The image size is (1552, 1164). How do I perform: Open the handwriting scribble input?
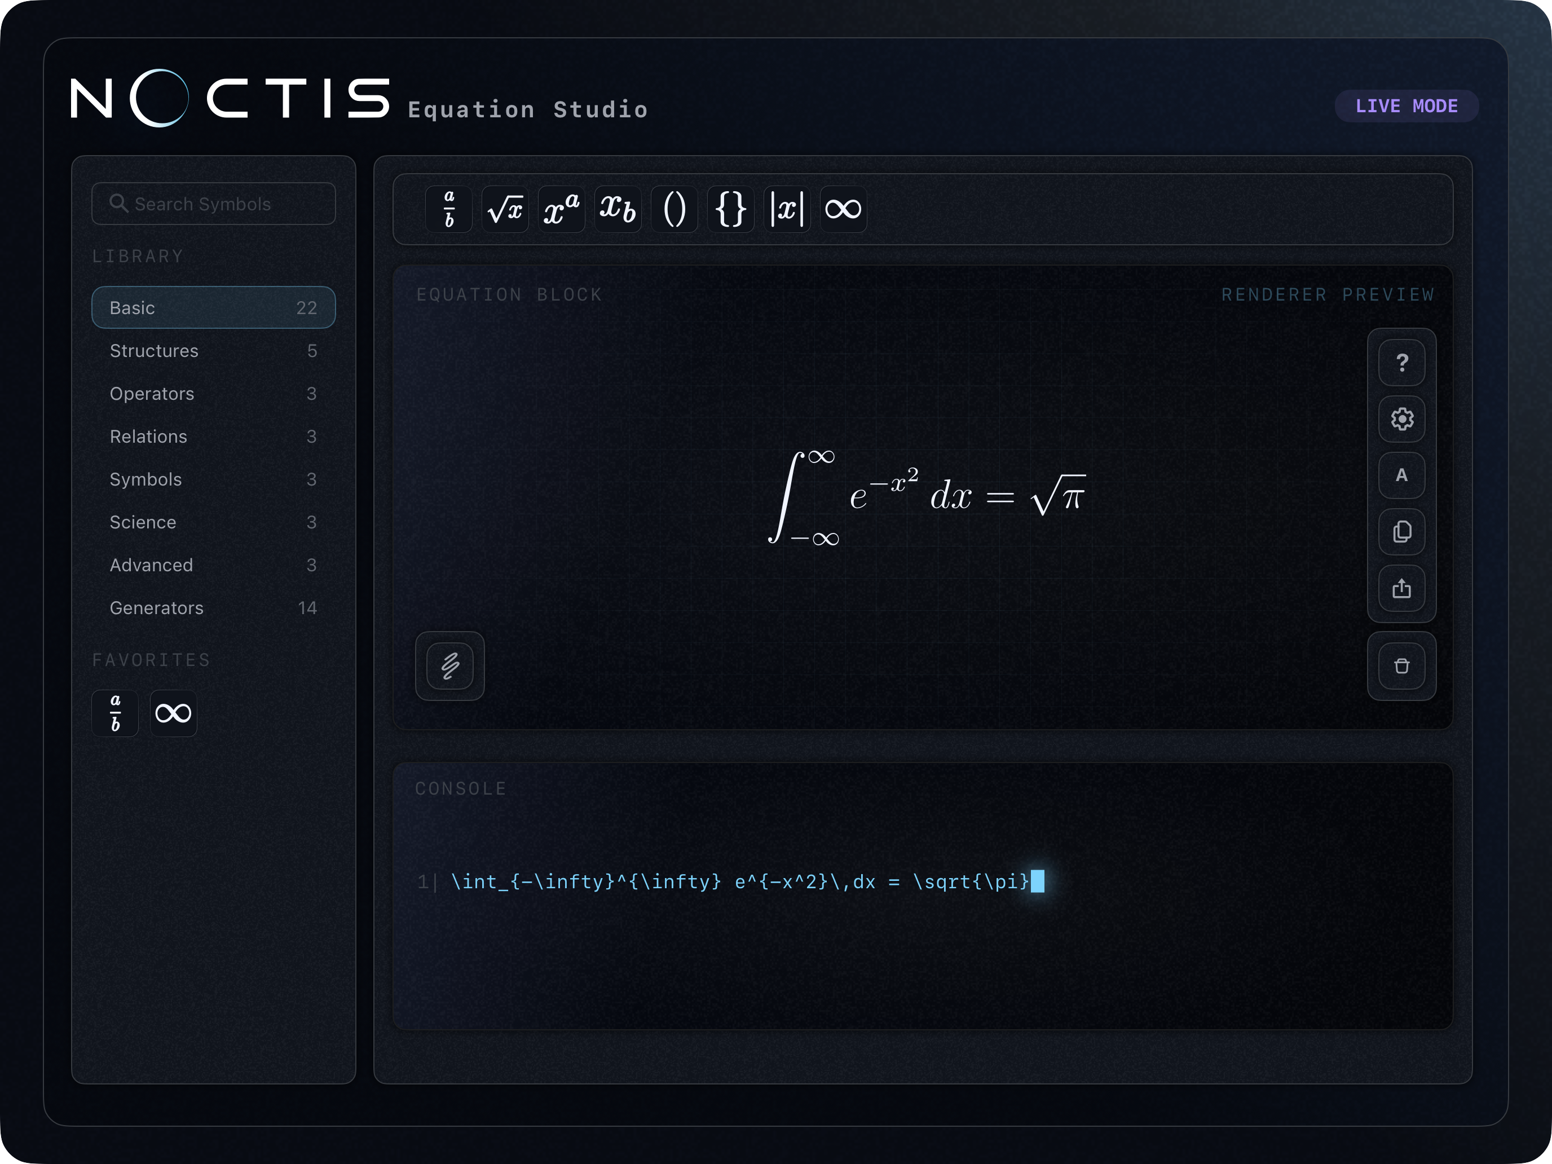(449, 666)
